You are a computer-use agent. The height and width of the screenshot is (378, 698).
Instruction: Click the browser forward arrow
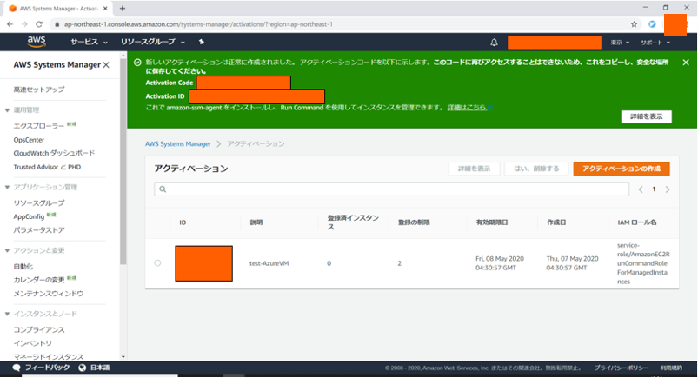tap(24, 24)
